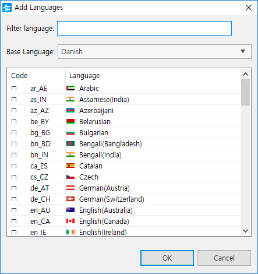Click the Bangladesh flag icon

70,143
